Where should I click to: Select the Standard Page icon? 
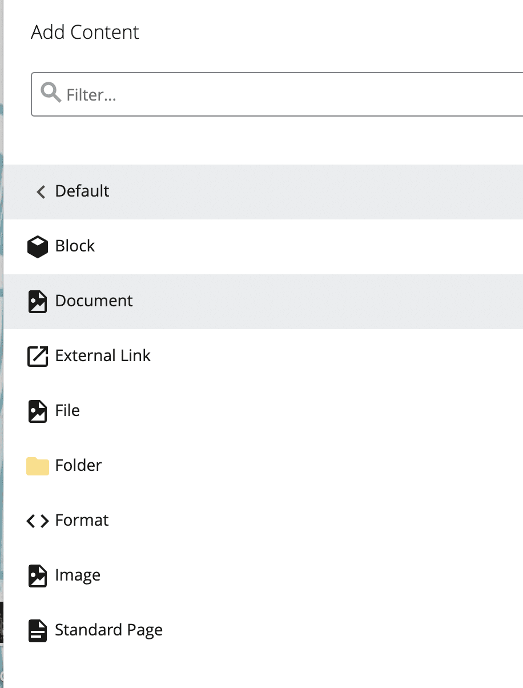click(x=37, y=630)
